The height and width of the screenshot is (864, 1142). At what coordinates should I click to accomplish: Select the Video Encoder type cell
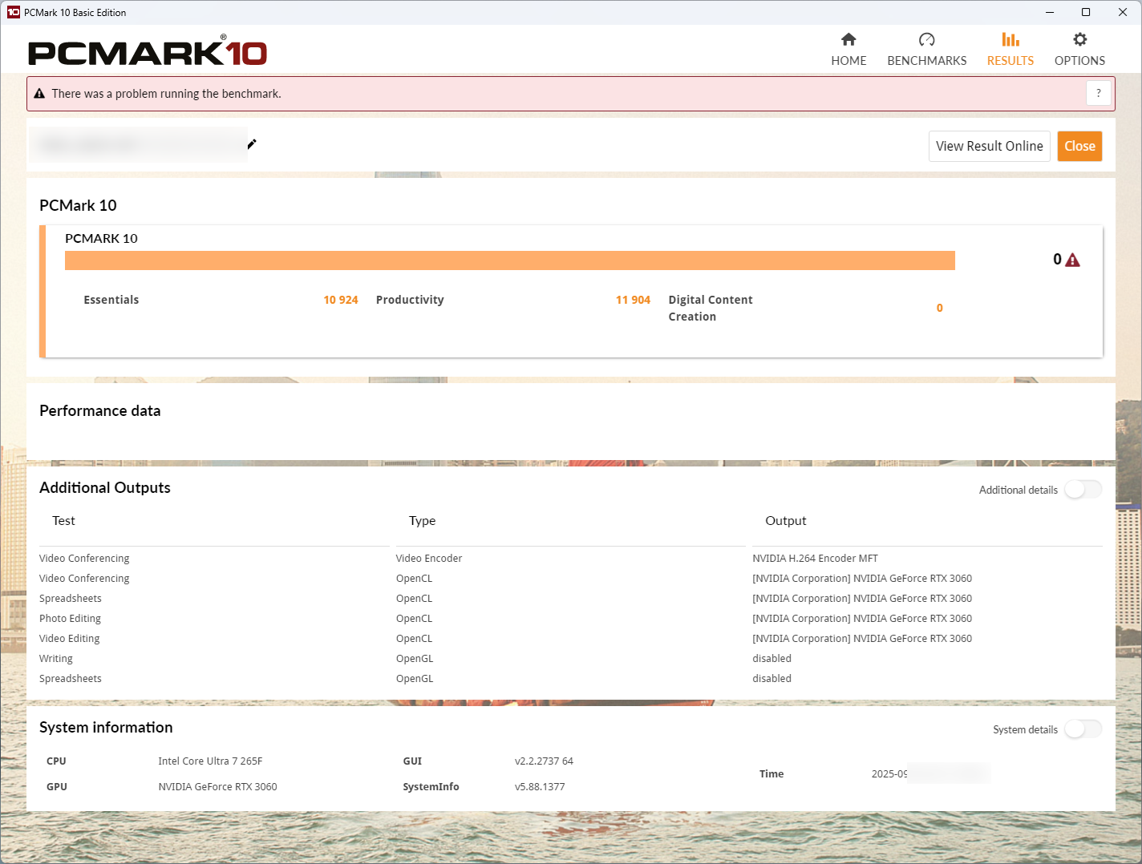point(429,559)
